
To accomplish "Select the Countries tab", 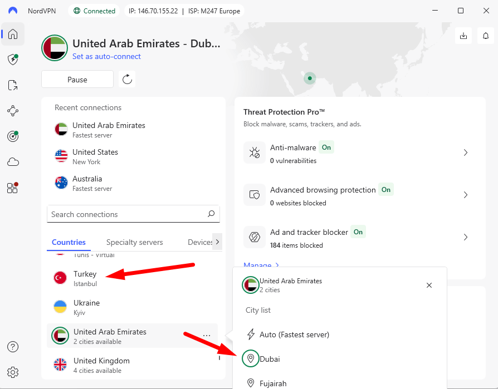I will click(69, 242).
